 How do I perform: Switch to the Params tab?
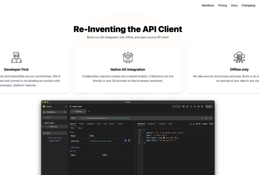73,124
